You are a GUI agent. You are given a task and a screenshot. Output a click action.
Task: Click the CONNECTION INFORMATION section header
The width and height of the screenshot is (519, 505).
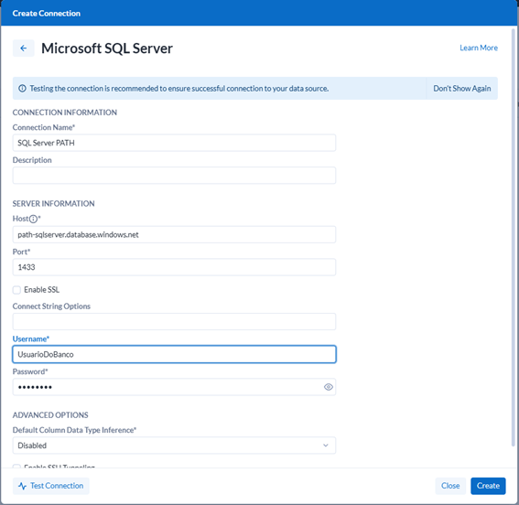pyautogui.click(x=65, y=113)
